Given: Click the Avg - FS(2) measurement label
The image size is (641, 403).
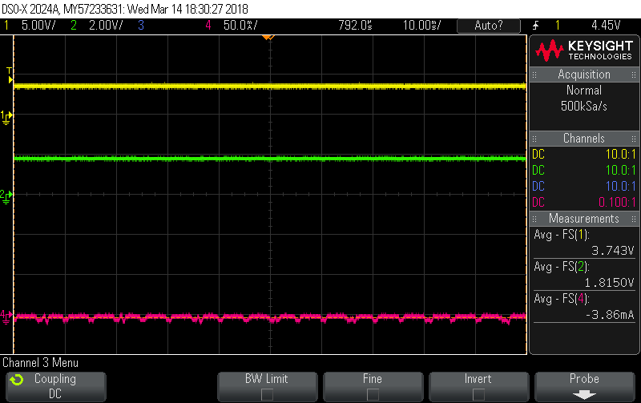Looking at the screenshot, I should coord(562,267).
